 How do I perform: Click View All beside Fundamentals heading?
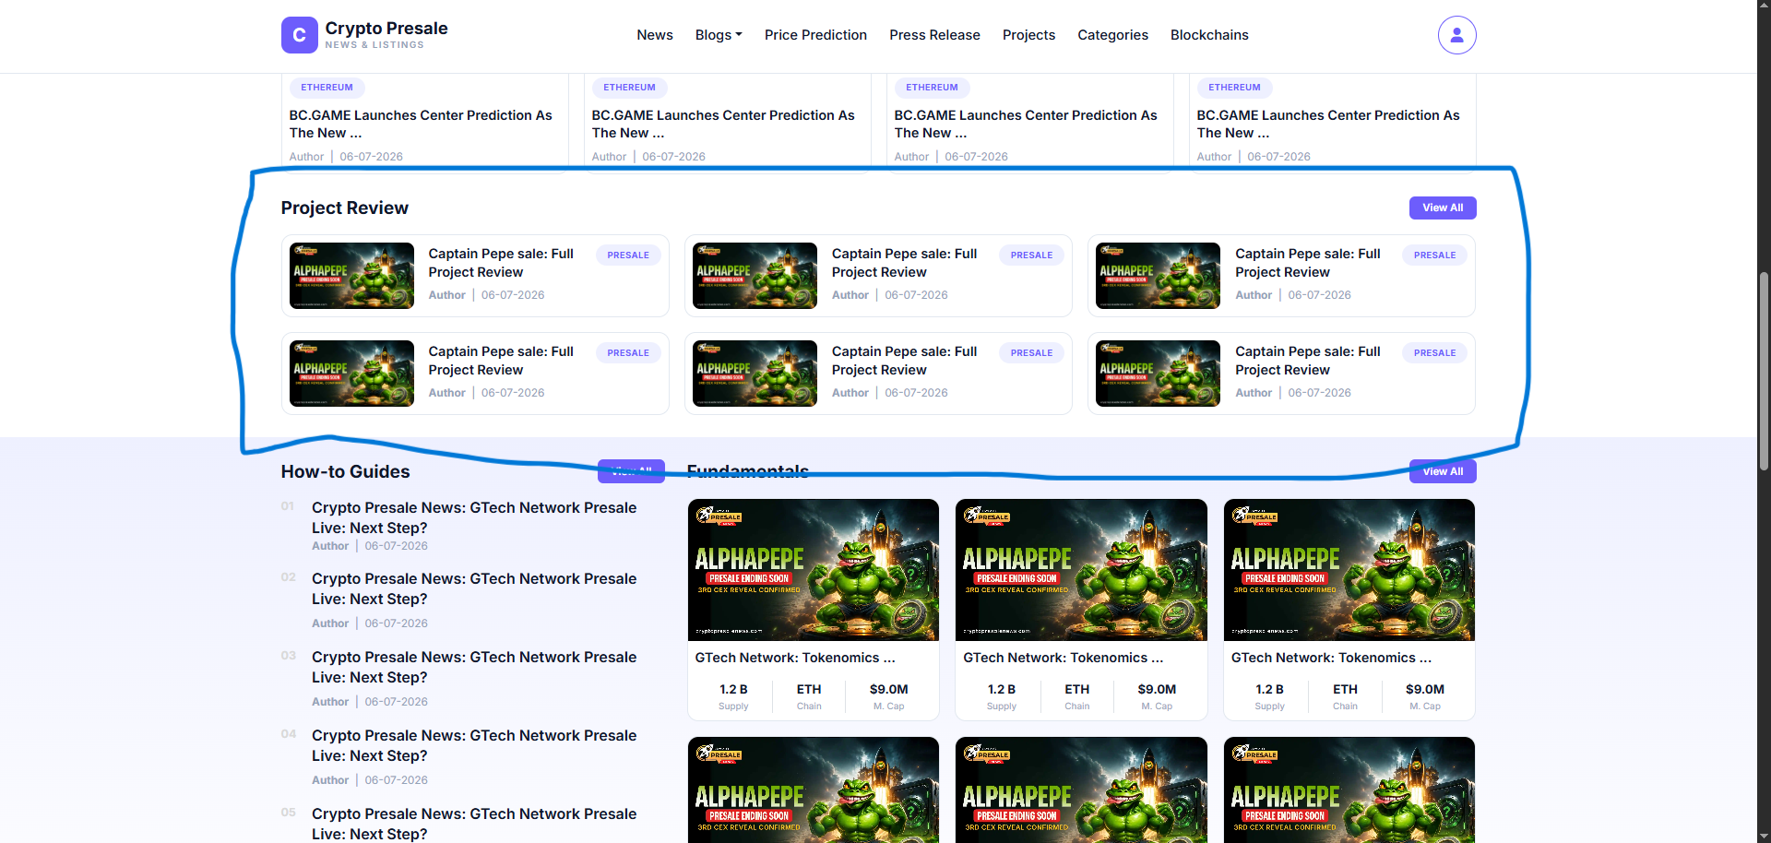(x=1443, y=471)
